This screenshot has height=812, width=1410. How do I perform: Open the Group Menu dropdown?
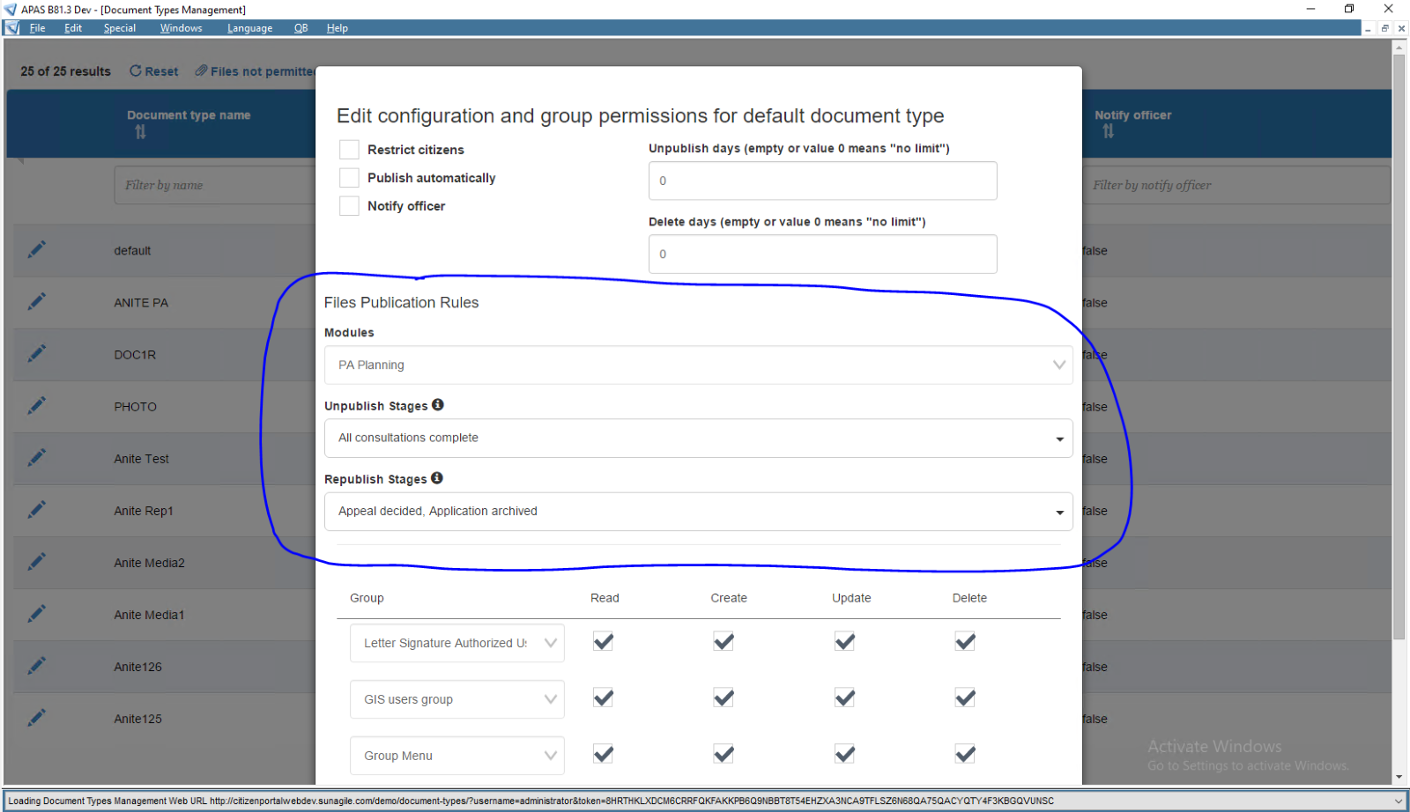(456, 756)
